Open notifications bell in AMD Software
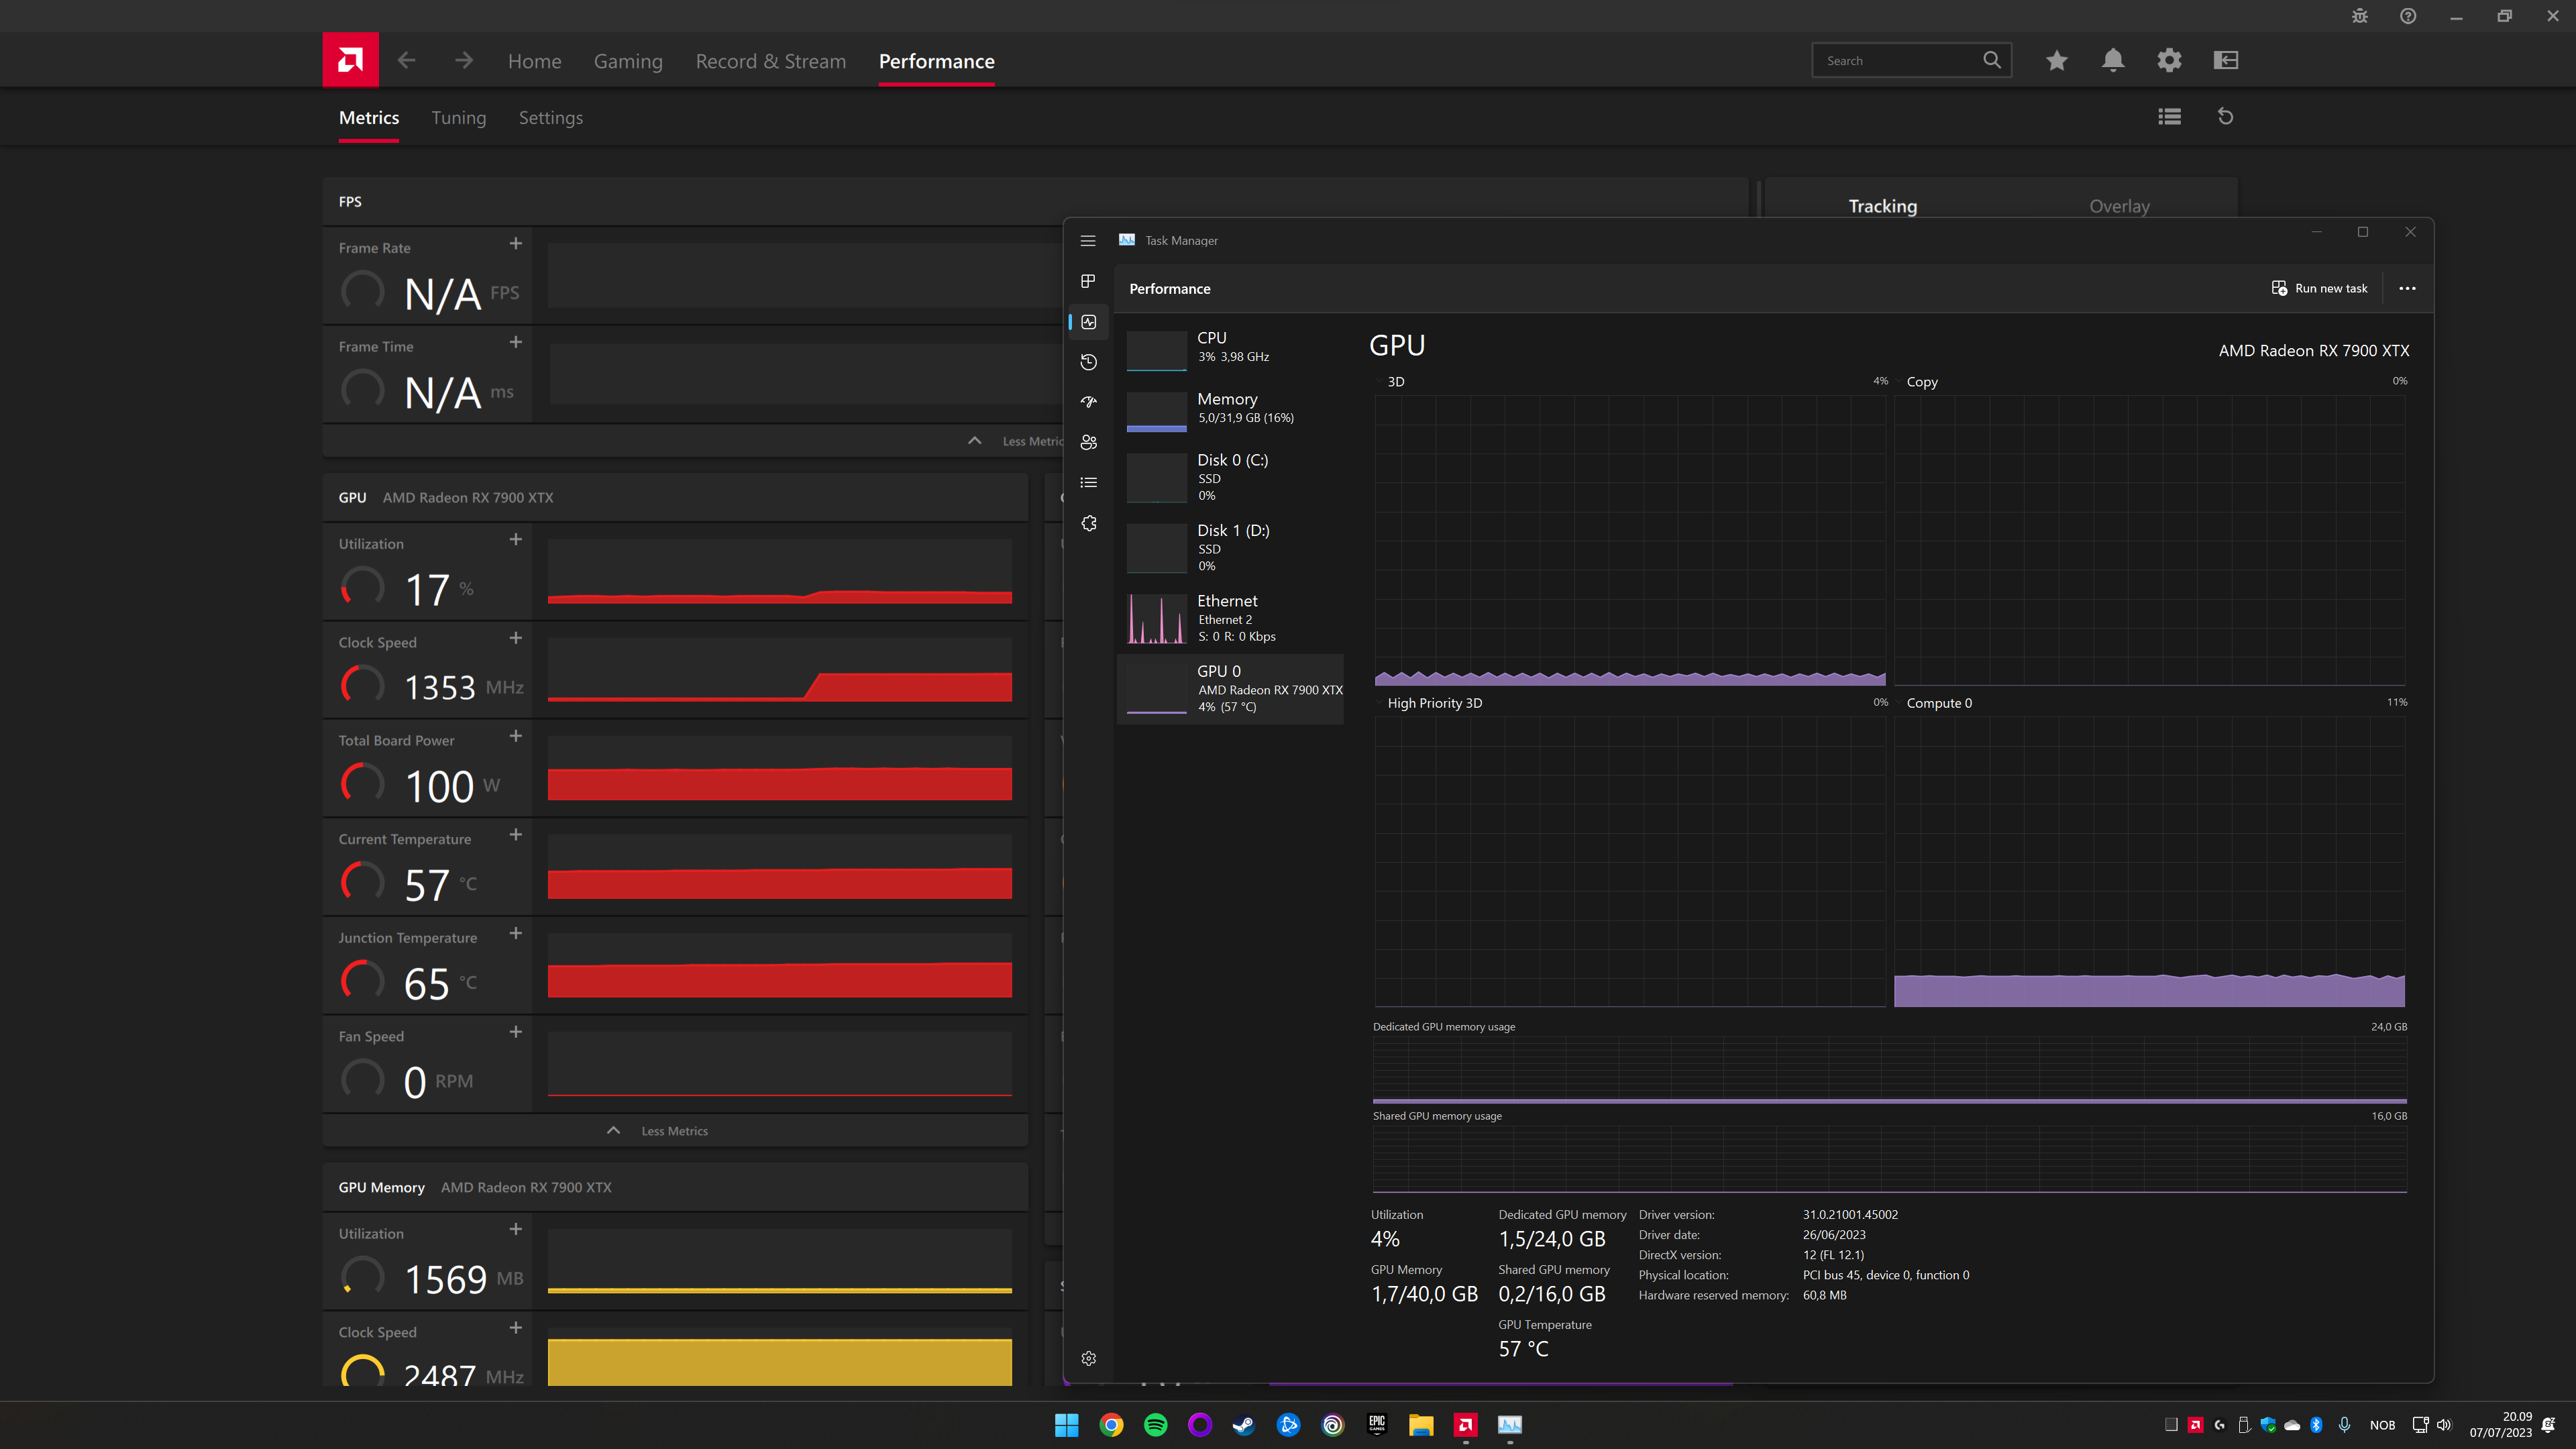Viewport: 2576px width, 1449px height. tap(2113, 60)
